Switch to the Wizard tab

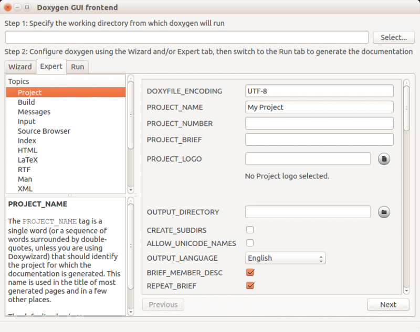[x=20, y=67]
